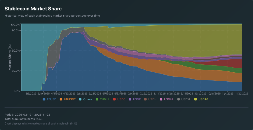Select the 3/3/2025 x-axis date label
253x130 pixels.
[31, 94]
